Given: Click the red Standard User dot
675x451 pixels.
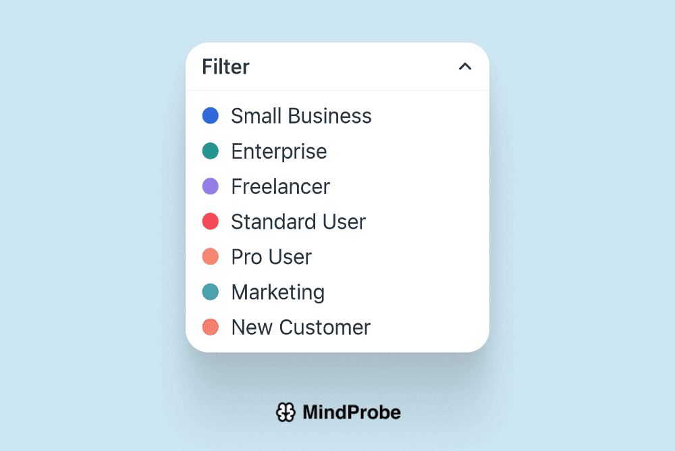Looking at the screenshot, I should pyautogui.click(x=211, y=221).
